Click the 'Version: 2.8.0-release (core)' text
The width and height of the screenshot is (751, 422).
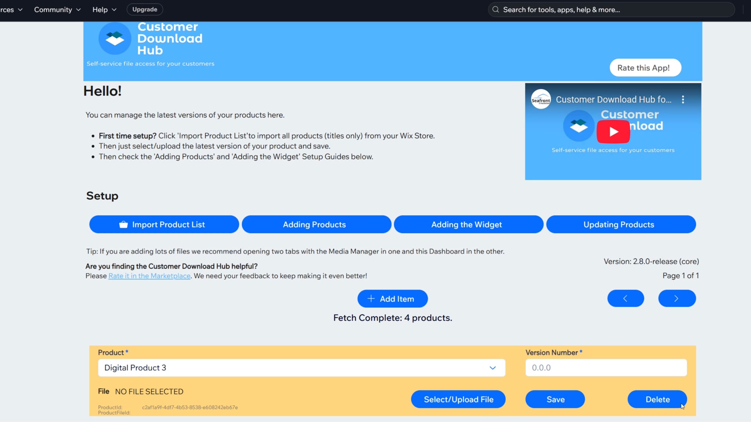click(651, 261)
